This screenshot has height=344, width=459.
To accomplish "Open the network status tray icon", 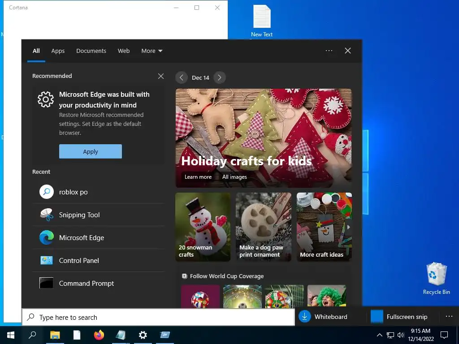I will (x=390, y=335).
